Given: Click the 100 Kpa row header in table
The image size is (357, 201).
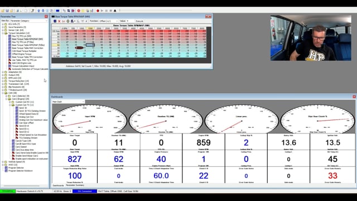Looking at the screenshot, I should (56, 31).
